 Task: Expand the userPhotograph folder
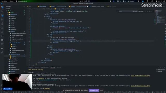click(15, 69)
